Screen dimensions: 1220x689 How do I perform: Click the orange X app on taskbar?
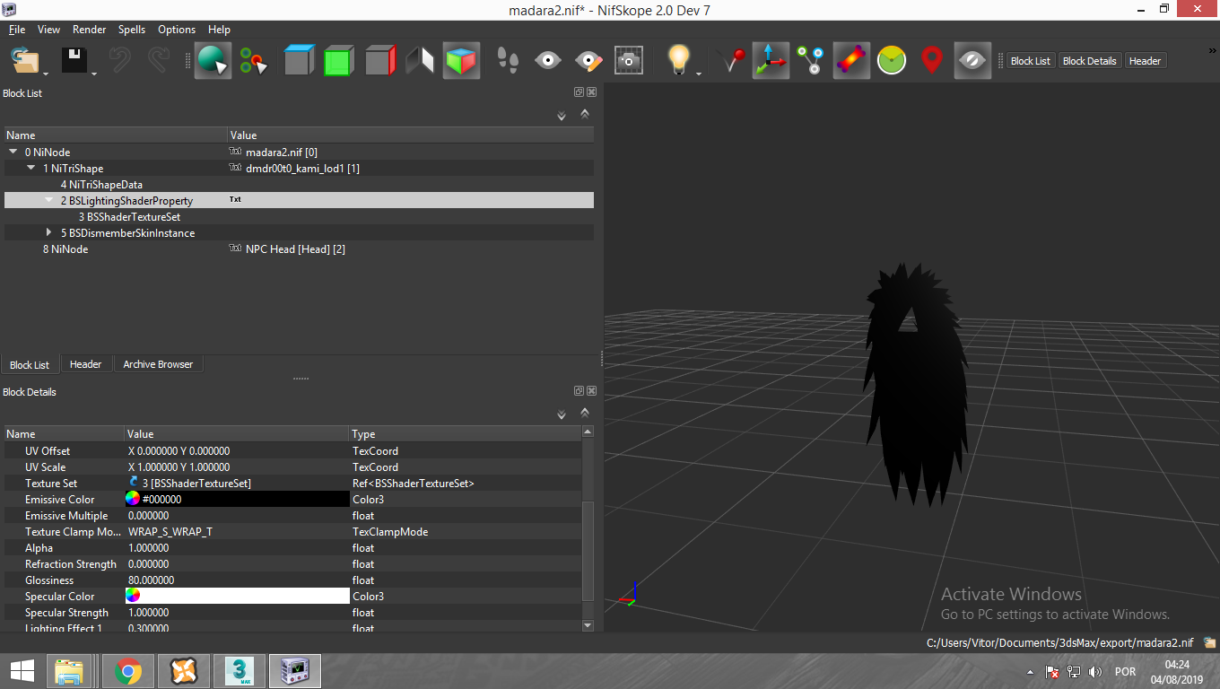pos(184,671)
